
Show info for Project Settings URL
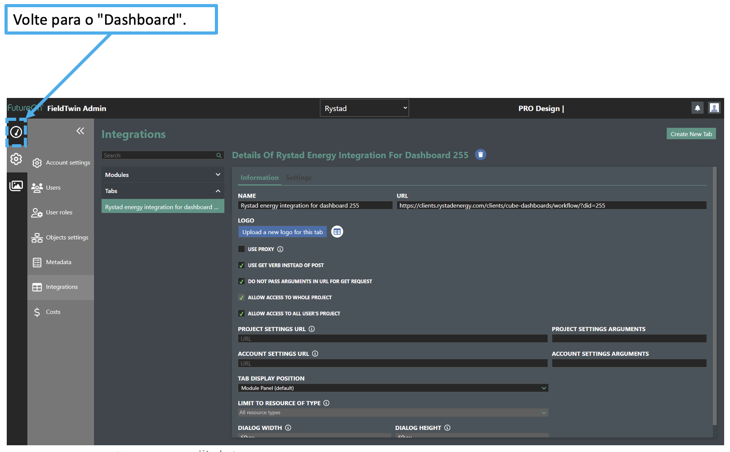(x=312, y=329)
